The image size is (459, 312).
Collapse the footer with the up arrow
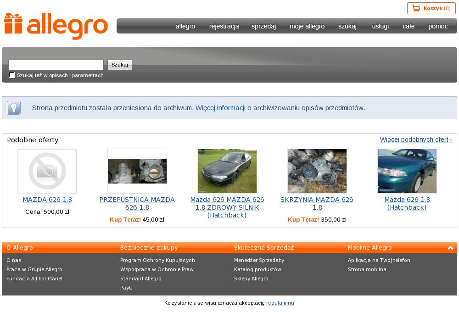pyautogui.click(x=450, y=248)
